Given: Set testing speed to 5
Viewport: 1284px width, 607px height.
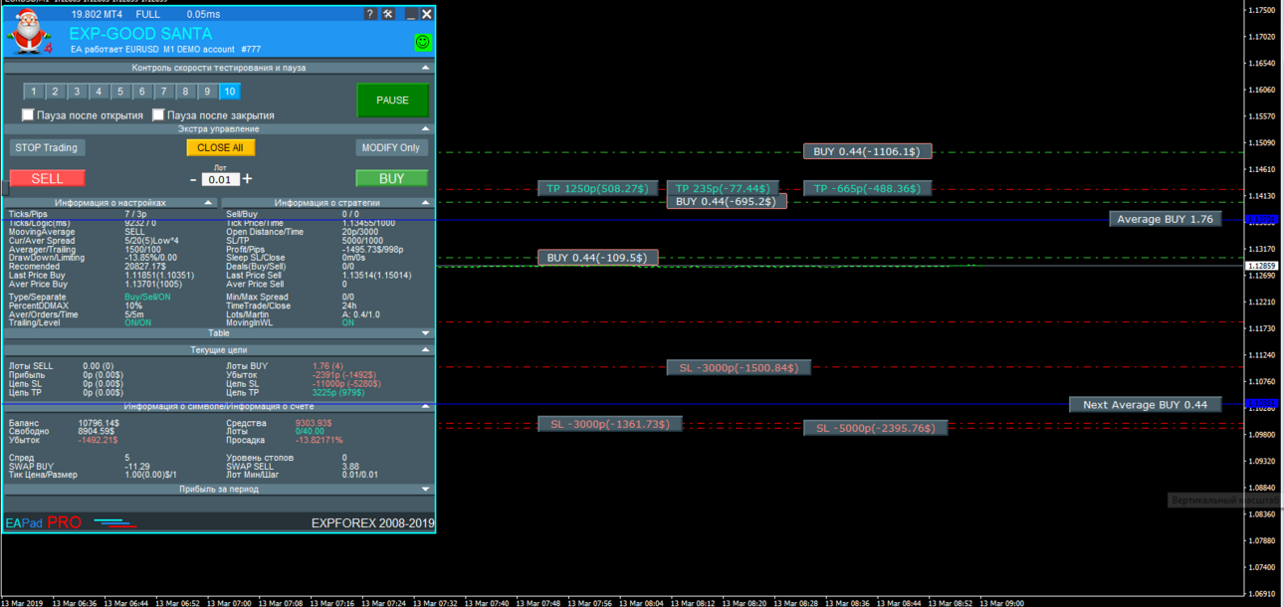Looking at the screenshot, I should (120, 92).
